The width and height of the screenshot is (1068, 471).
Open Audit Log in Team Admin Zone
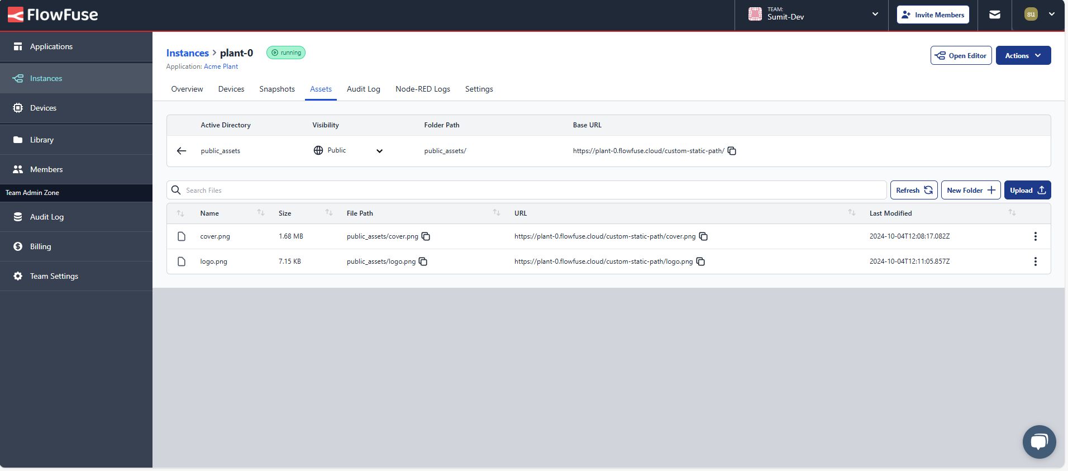tap(76, 217)
